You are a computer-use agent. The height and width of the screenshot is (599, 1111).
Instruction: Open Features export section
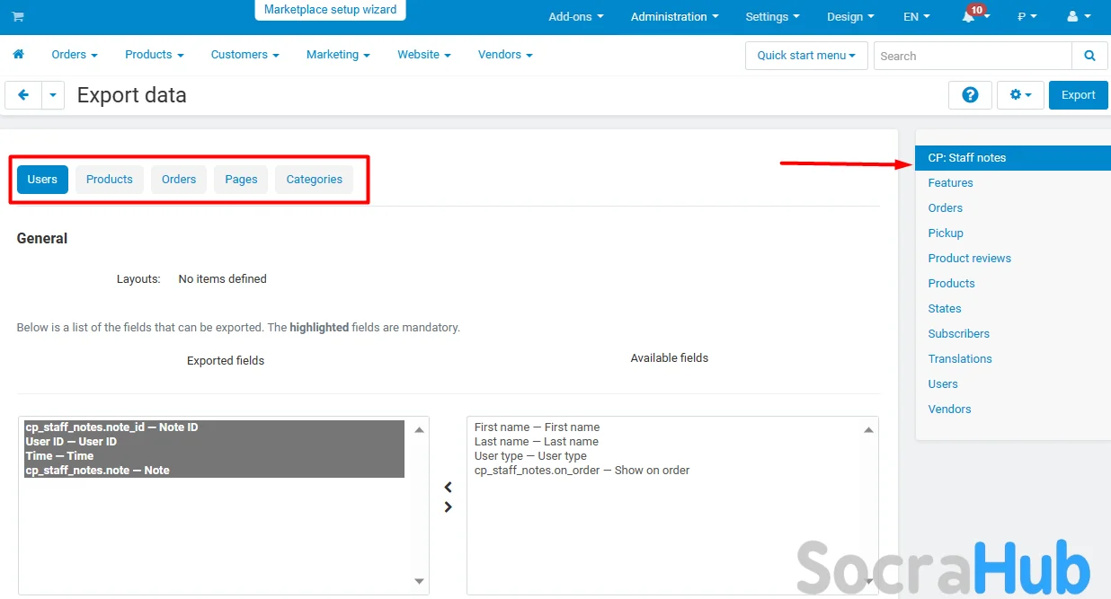click(x=950, y=183)
